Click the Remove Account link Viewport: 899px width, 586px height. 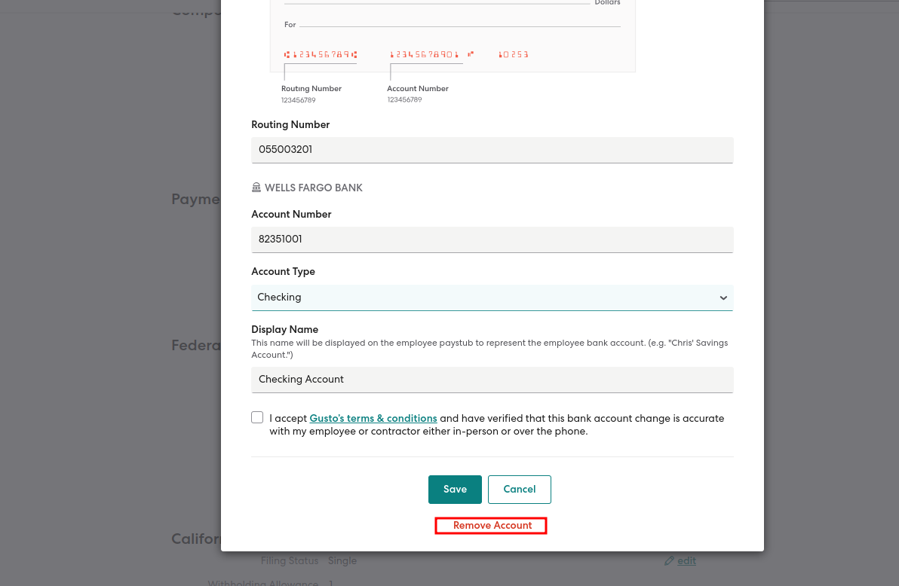point(491,525)
